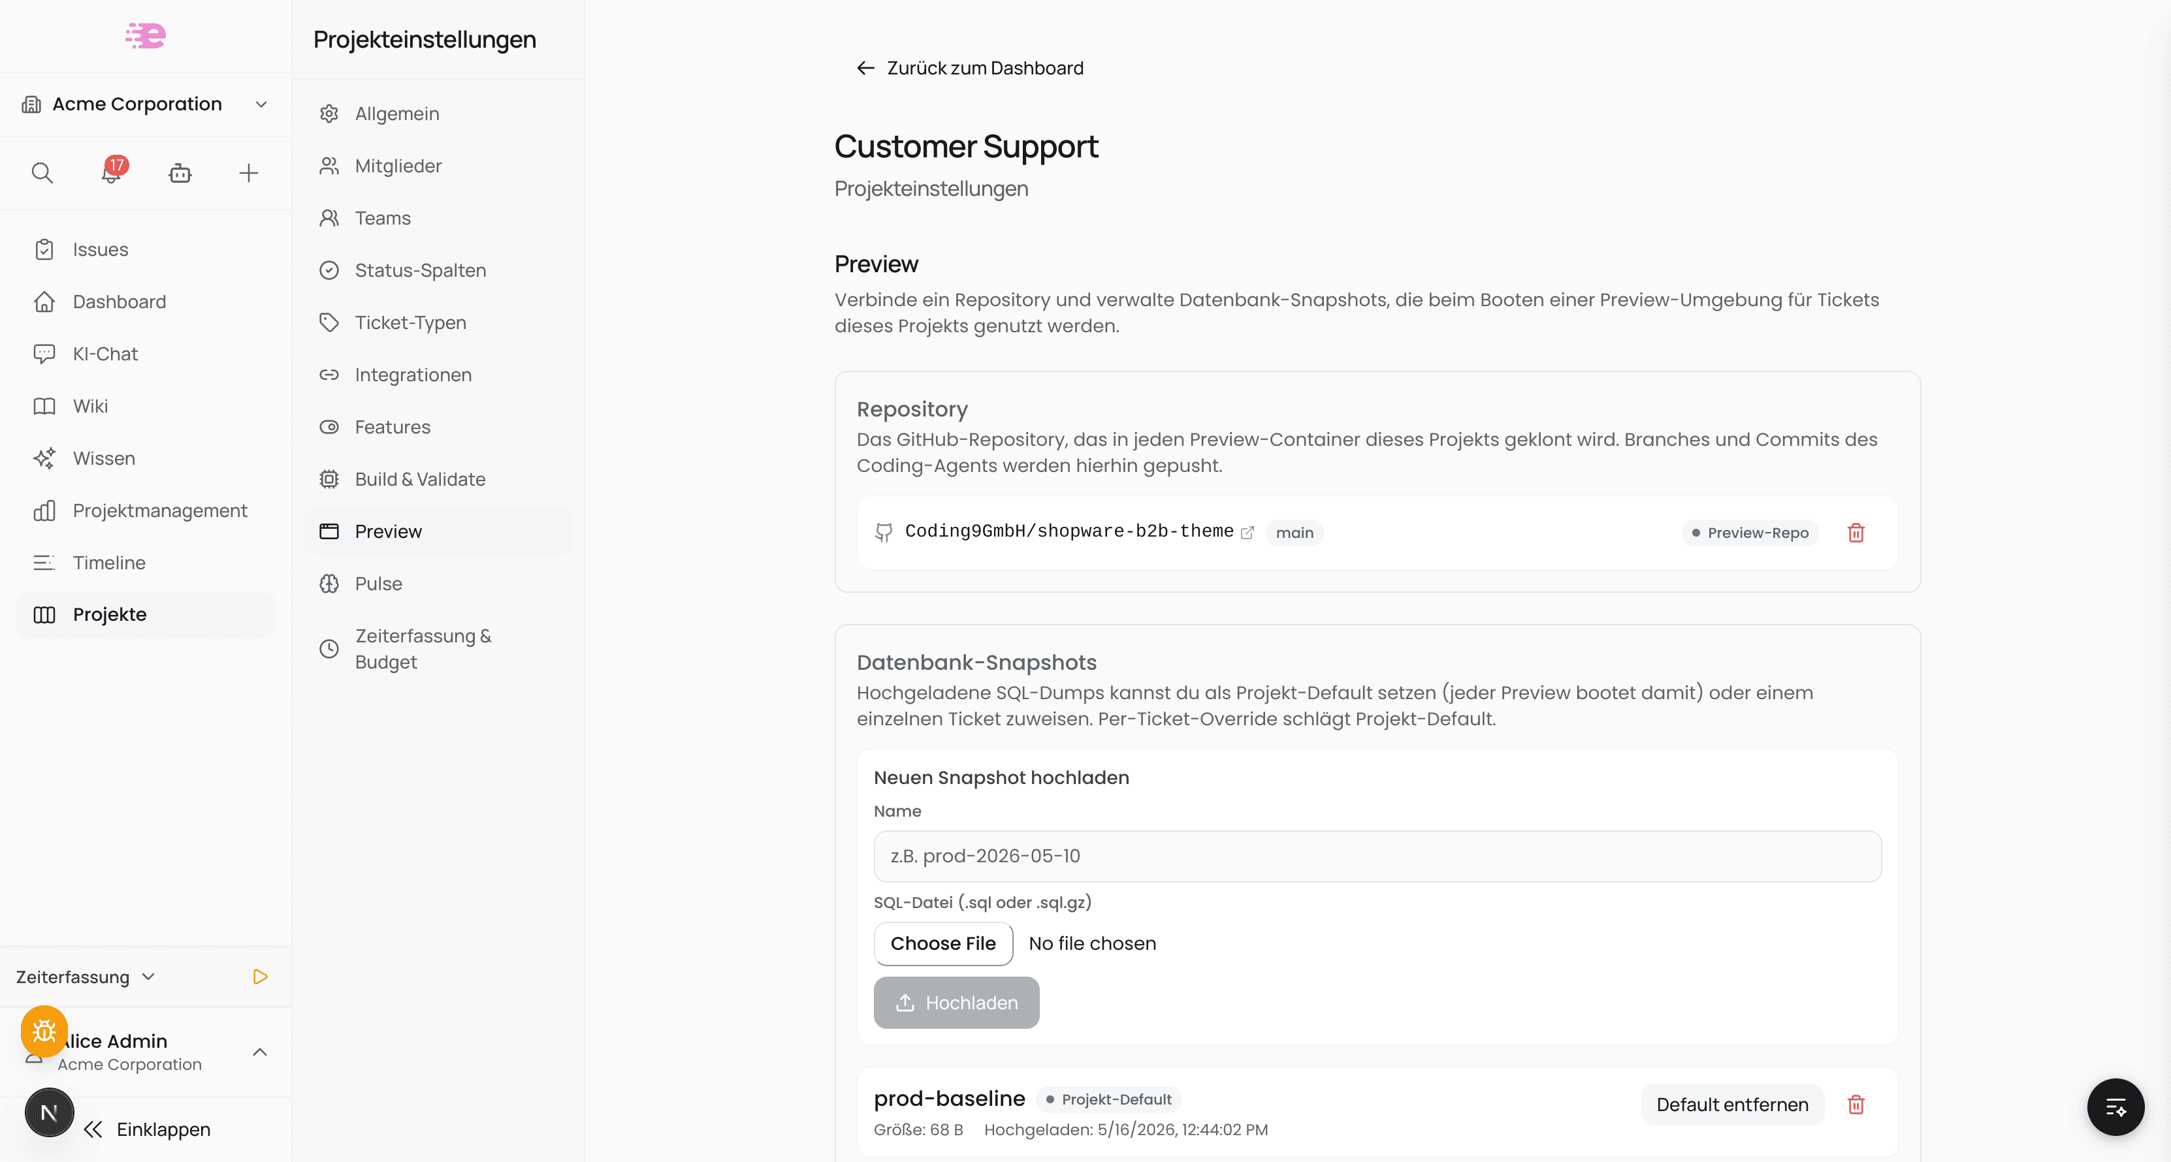The width and height of the screenshot is (2171, 1162).
Task: Open Status-Spalten settings section
Action: [x=438, y=270]
